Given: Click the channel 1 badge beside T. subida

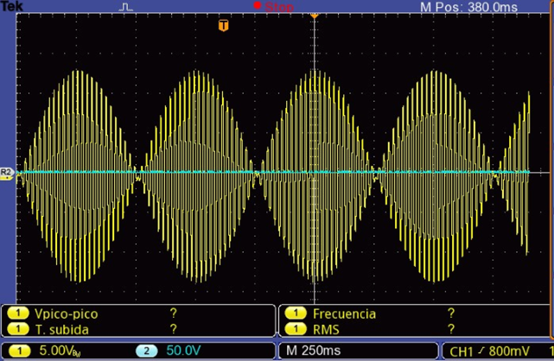Looking at the screenshot, I should (17, 329).
